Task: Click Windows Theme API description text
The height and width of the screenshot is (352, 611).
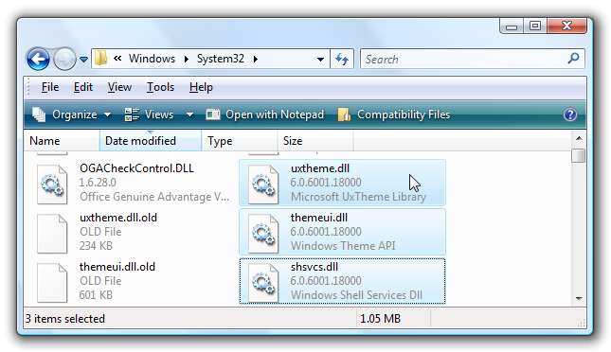Action: tap(343, 246)
